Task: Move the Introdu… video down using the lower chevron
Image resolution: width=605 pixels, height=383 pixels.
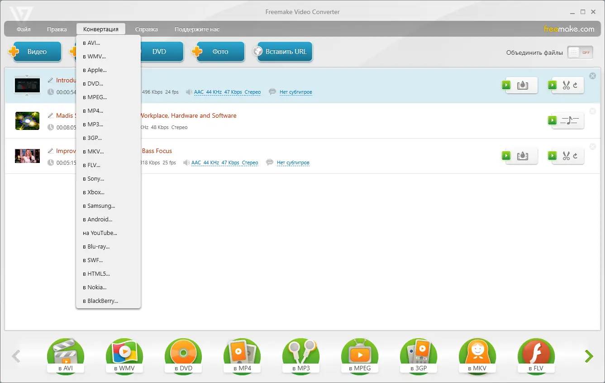Action: 27,95
